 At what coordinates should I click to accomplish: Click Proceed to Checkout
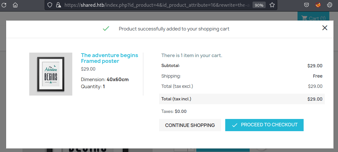point(264,125)
